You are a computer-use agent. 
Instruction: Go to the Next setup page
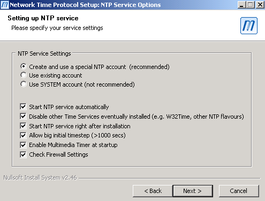pyautogui.click(x=193, y=191)
